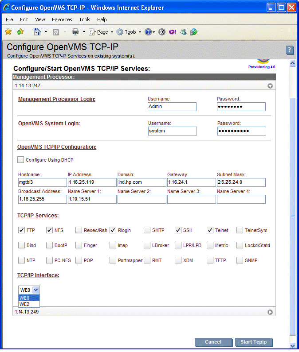Click the RSS feeds icon

click(56, 32)
